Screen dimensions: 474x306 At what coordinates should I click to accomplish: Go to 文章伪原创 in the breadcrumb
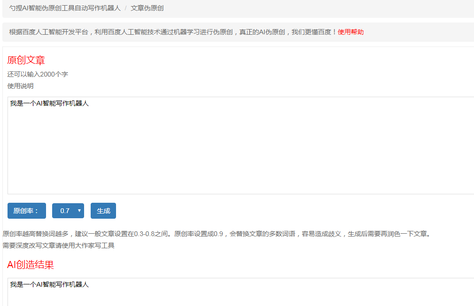(147, 8)
